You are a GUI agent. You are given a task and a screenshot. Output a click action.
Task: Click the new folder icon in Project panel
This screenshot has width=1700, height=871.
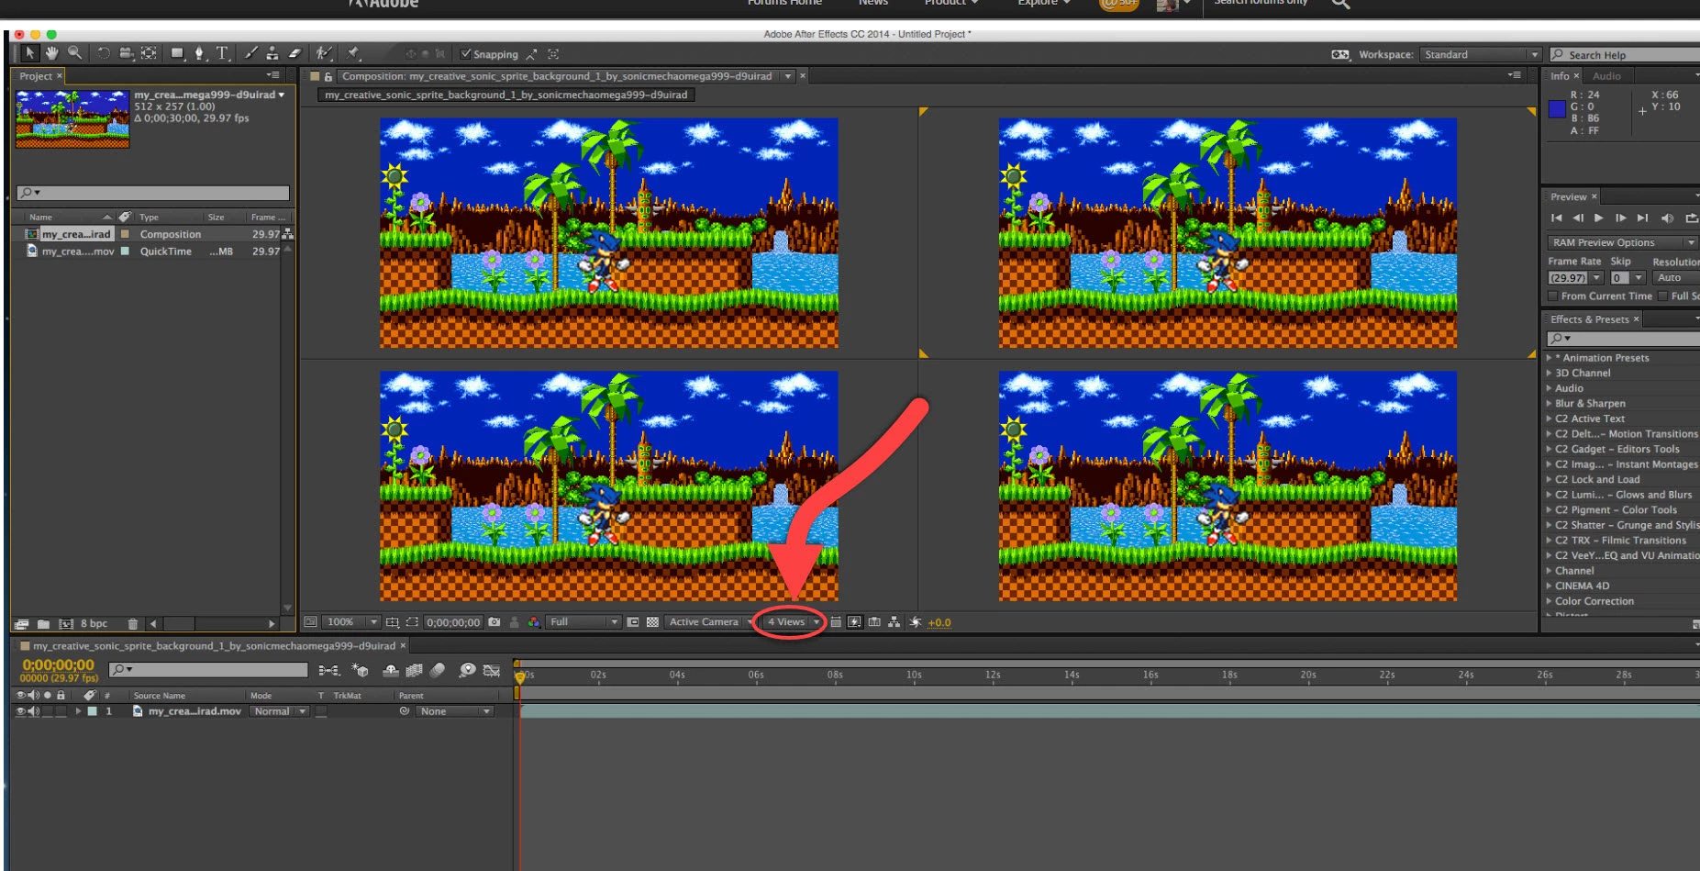(43, 624)
